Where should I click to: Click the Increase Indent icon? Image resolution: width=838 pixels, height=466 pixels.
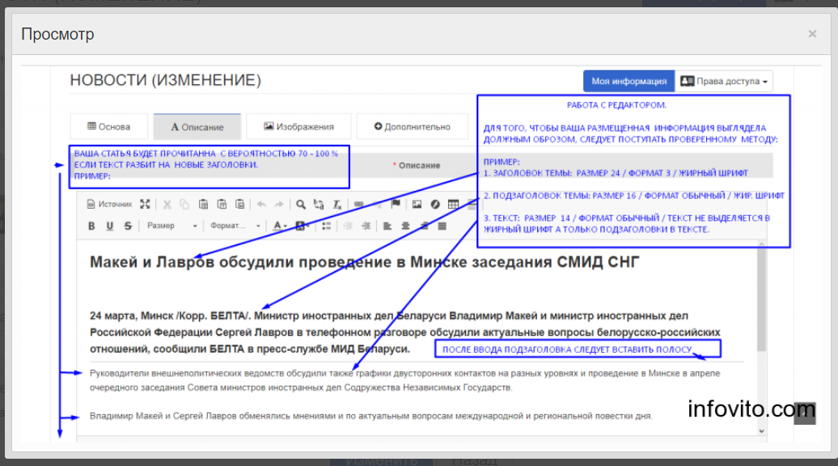pyautogui.click(x=366, y=226)
